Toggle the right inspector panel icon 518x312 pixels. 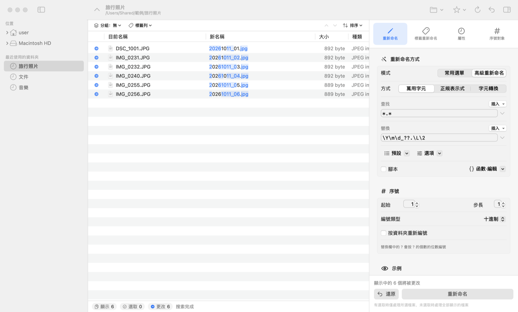pyautogui.click(x=507, y=10)
